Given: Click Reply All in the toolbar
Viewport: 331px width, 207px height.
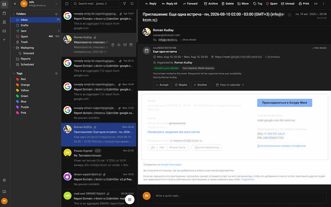Looking at the screenshot, I should coord(169,3).
